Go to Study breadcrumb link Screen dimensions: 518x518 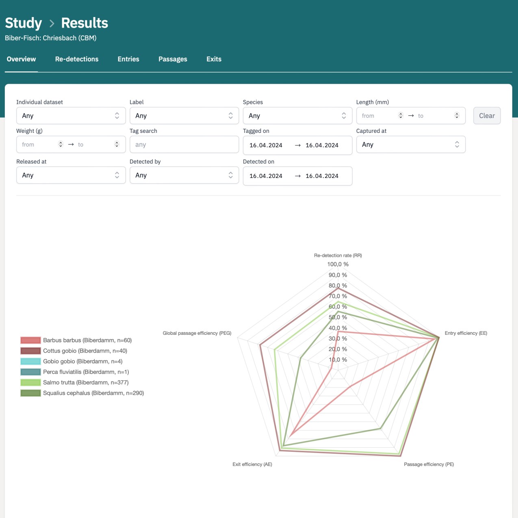(x=24, y=23)
